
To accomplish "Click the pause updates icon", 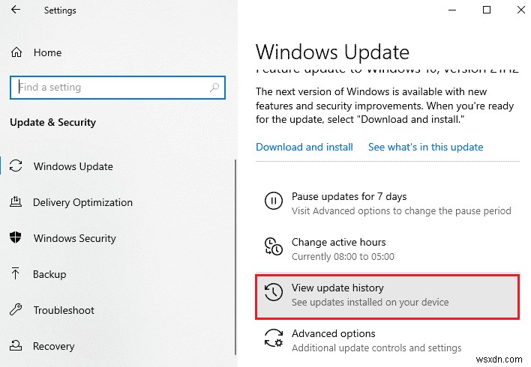I will [x=273, y=202].
